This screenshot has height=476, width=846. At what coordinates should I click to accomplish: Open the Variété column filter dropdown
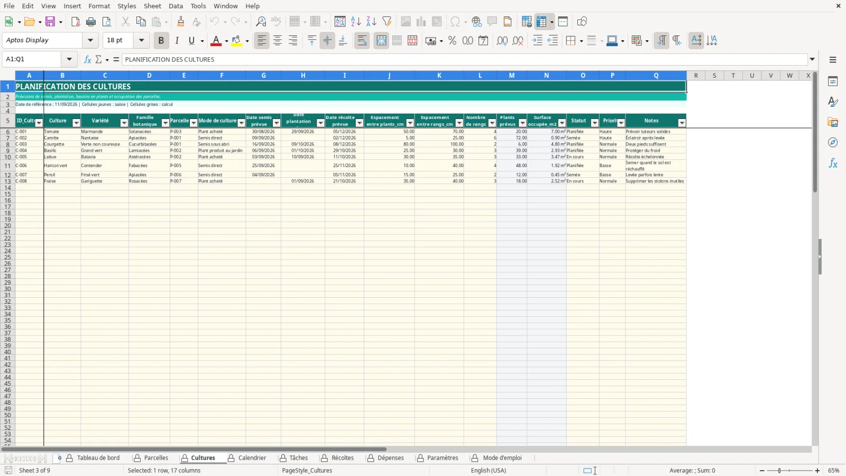(x=124, y=123)
